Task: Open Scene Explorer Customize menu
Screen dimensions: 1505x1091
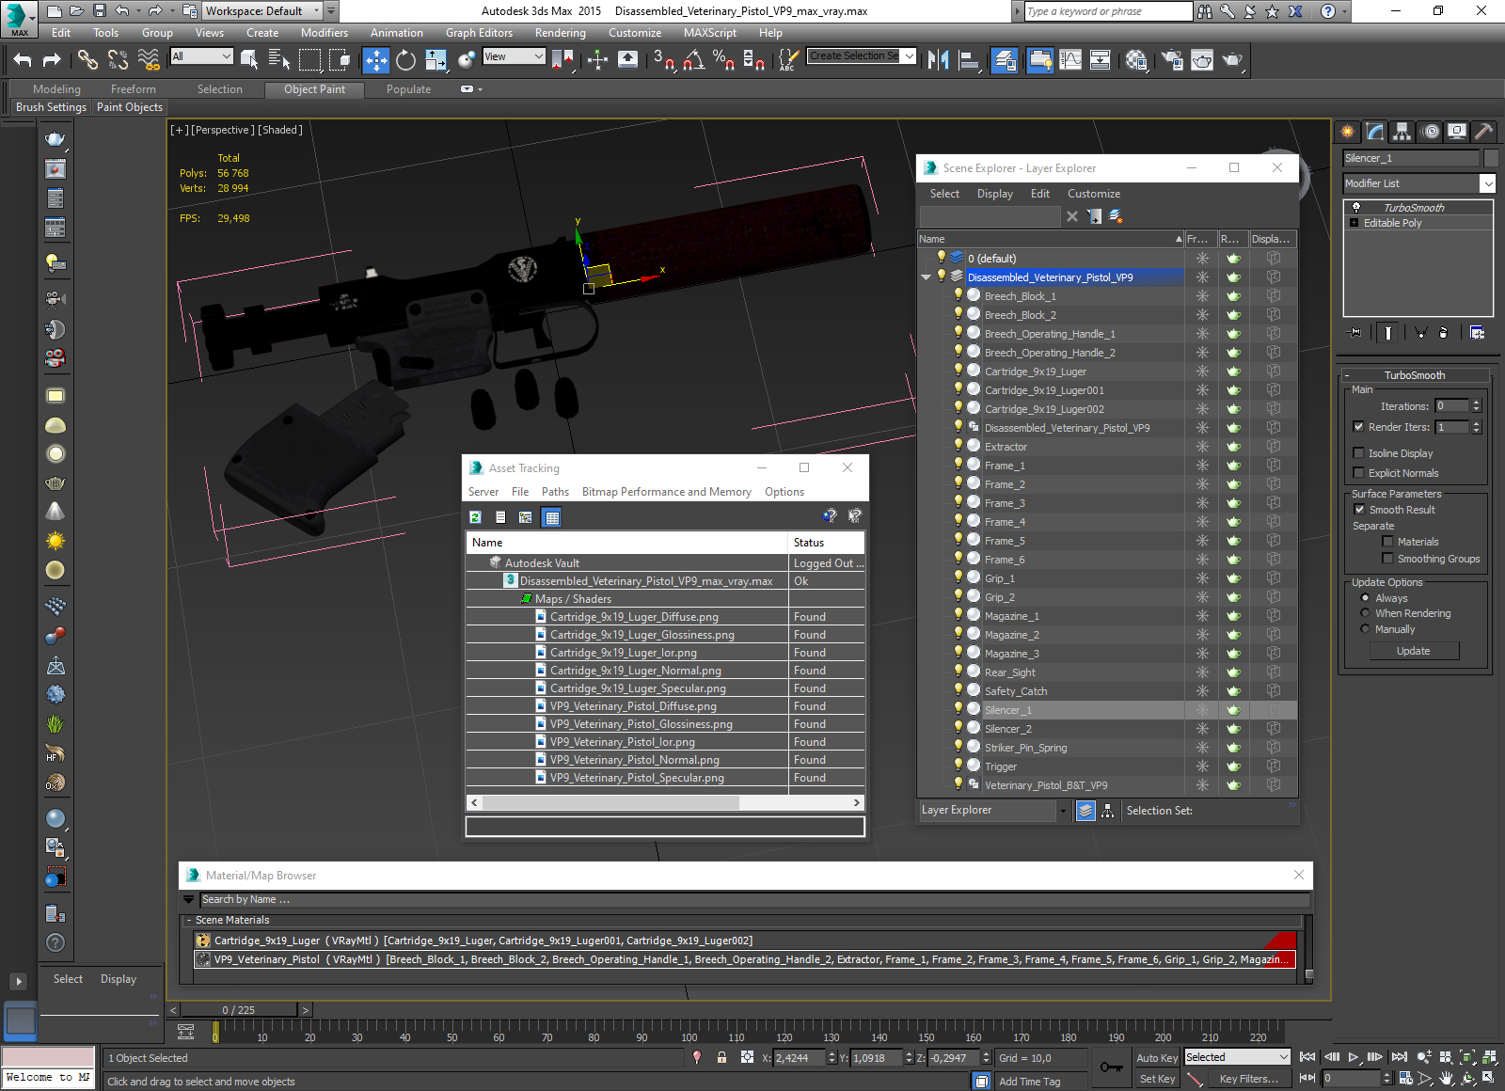Action: pyautogui.click(x=1094, y=194)
